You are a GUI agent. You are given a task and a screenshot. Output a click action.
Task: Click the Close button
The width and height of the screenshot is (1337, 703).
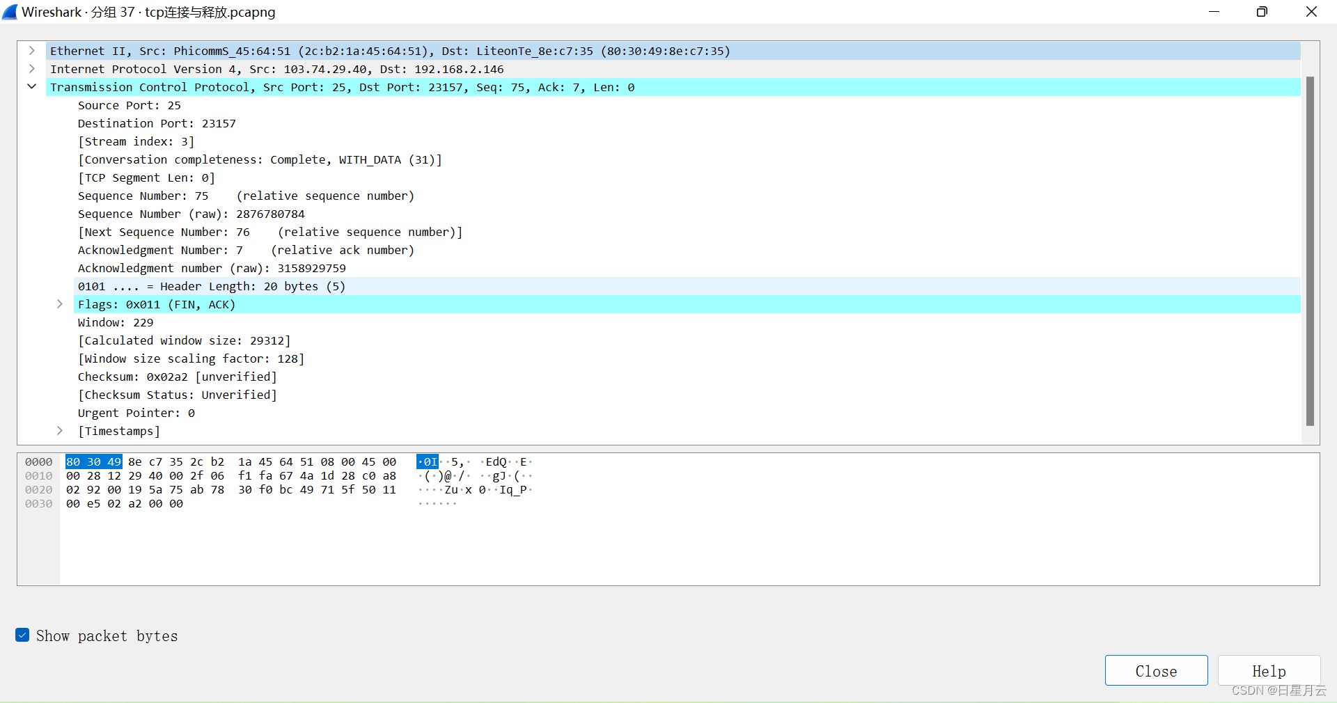point(1156,670)
